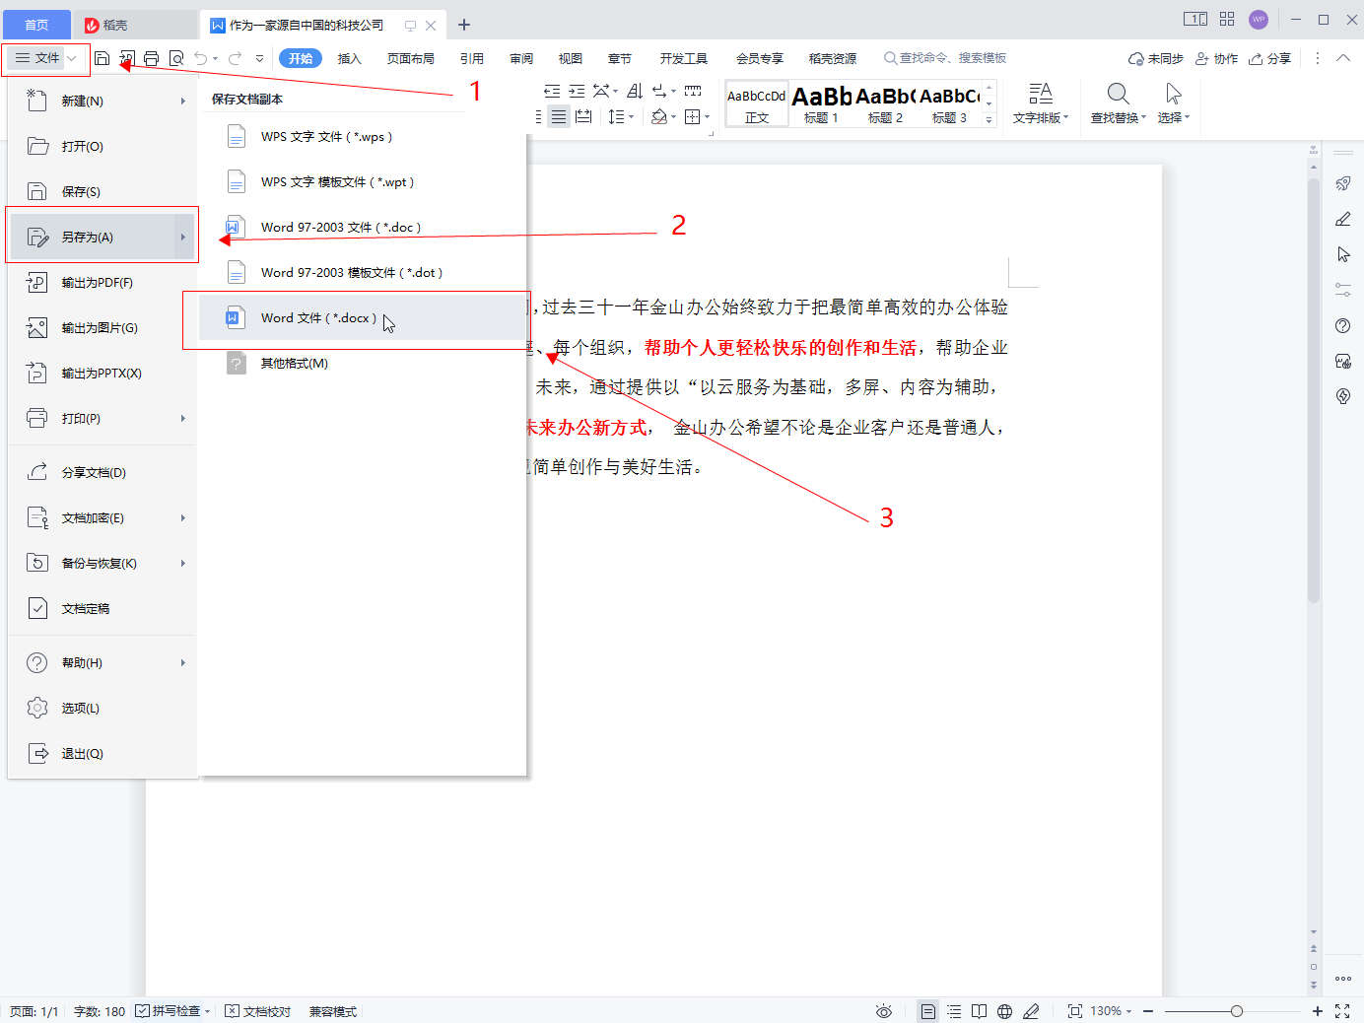Toggle 文档校对 proofreading in status bar
The height and width of the screenshot is (1023, 1364).
pos(258,1011)
